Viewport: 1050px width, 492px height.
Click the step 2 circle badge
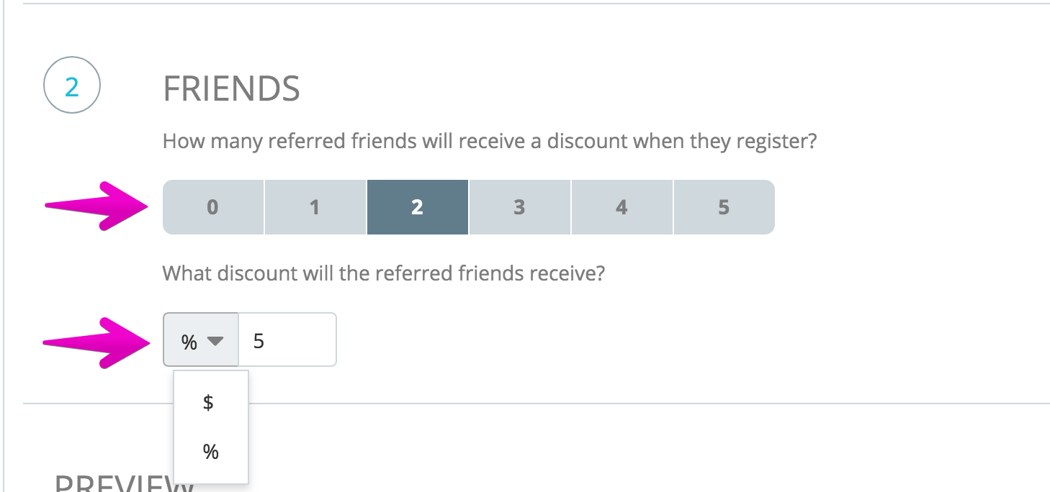click(72, 86)
